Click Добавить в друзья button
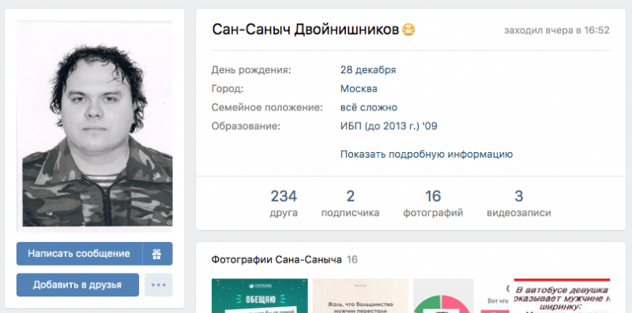 pos(77,285)
